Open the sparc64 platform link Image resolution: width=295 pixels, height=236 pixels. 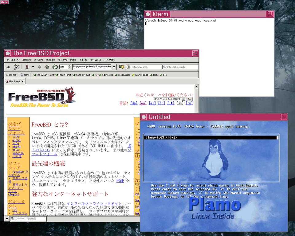click(18, 153)
